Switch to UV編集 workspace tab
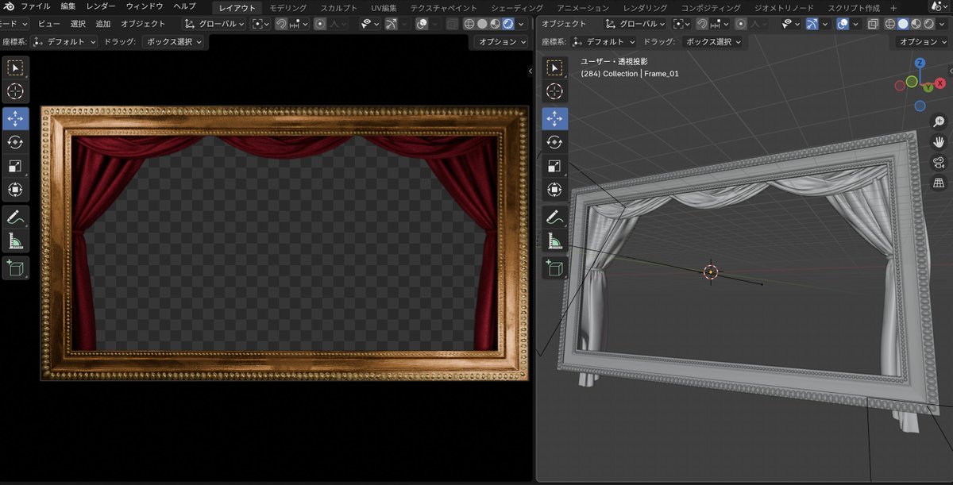The image size is (953, 485). pos(384,7)
